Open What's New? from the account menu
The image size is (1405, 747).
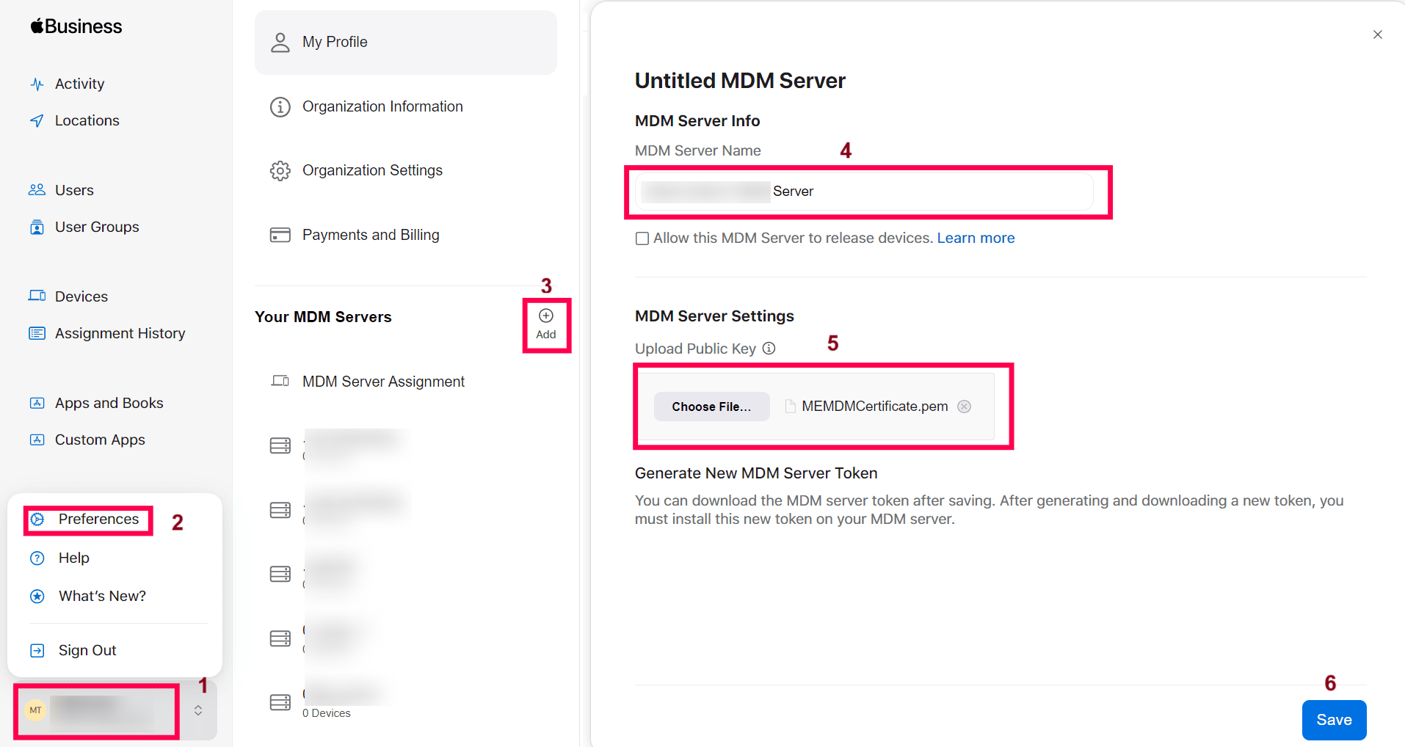tap(102, 596)
